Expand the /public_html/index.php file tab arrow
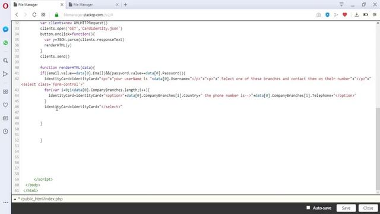Viewport: 380px width, 214px height. [15, 199]
